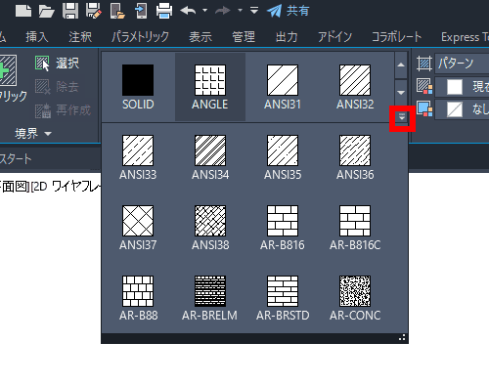Undo the last action

tap(188, 11)
